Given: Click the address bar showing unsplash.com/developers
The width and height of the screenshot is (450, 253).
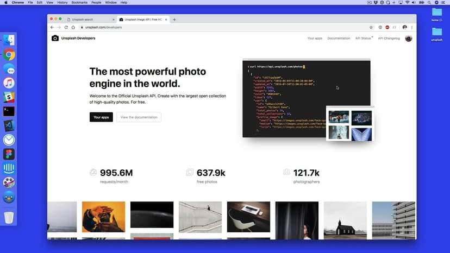Looking at the screenshot, I should coord(217,27).
